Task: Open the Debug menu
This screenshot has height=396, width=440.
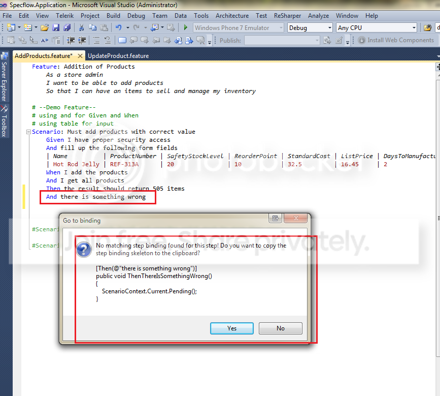Action: 136,16
